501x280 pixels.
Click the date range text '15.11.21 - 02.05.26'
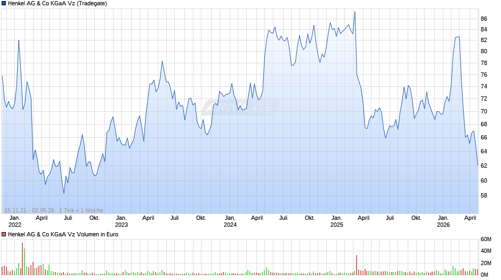pos(29,210)
